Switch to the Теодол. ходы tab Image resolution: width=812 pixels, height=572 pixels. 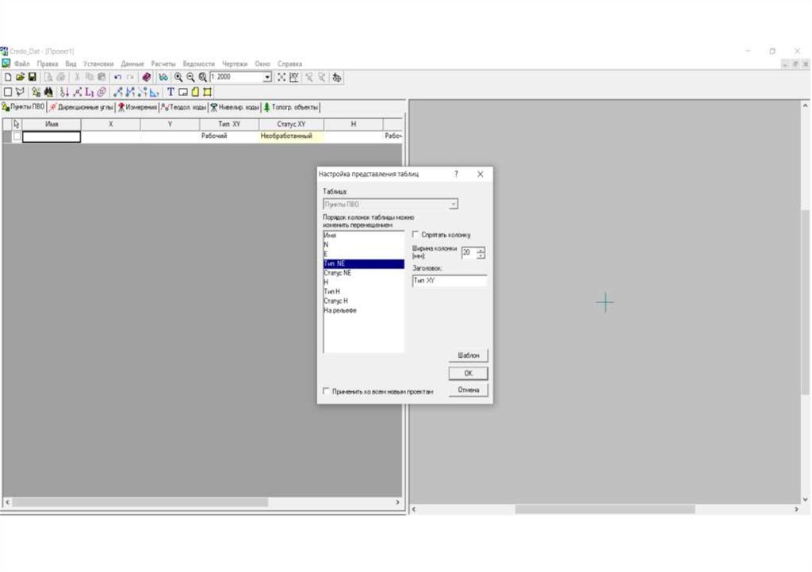pos(184,107)
